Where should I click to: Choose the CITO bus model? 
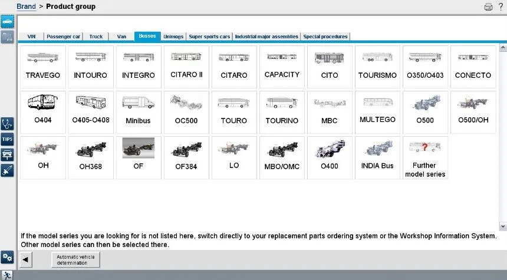pos(330,67)
